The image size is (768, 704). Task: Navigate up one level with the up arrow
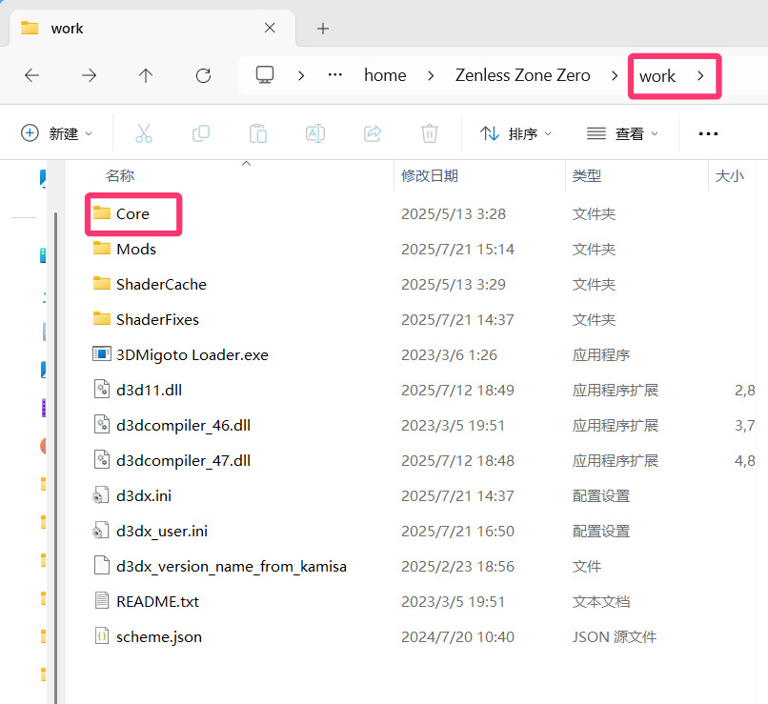pos(145,75)
